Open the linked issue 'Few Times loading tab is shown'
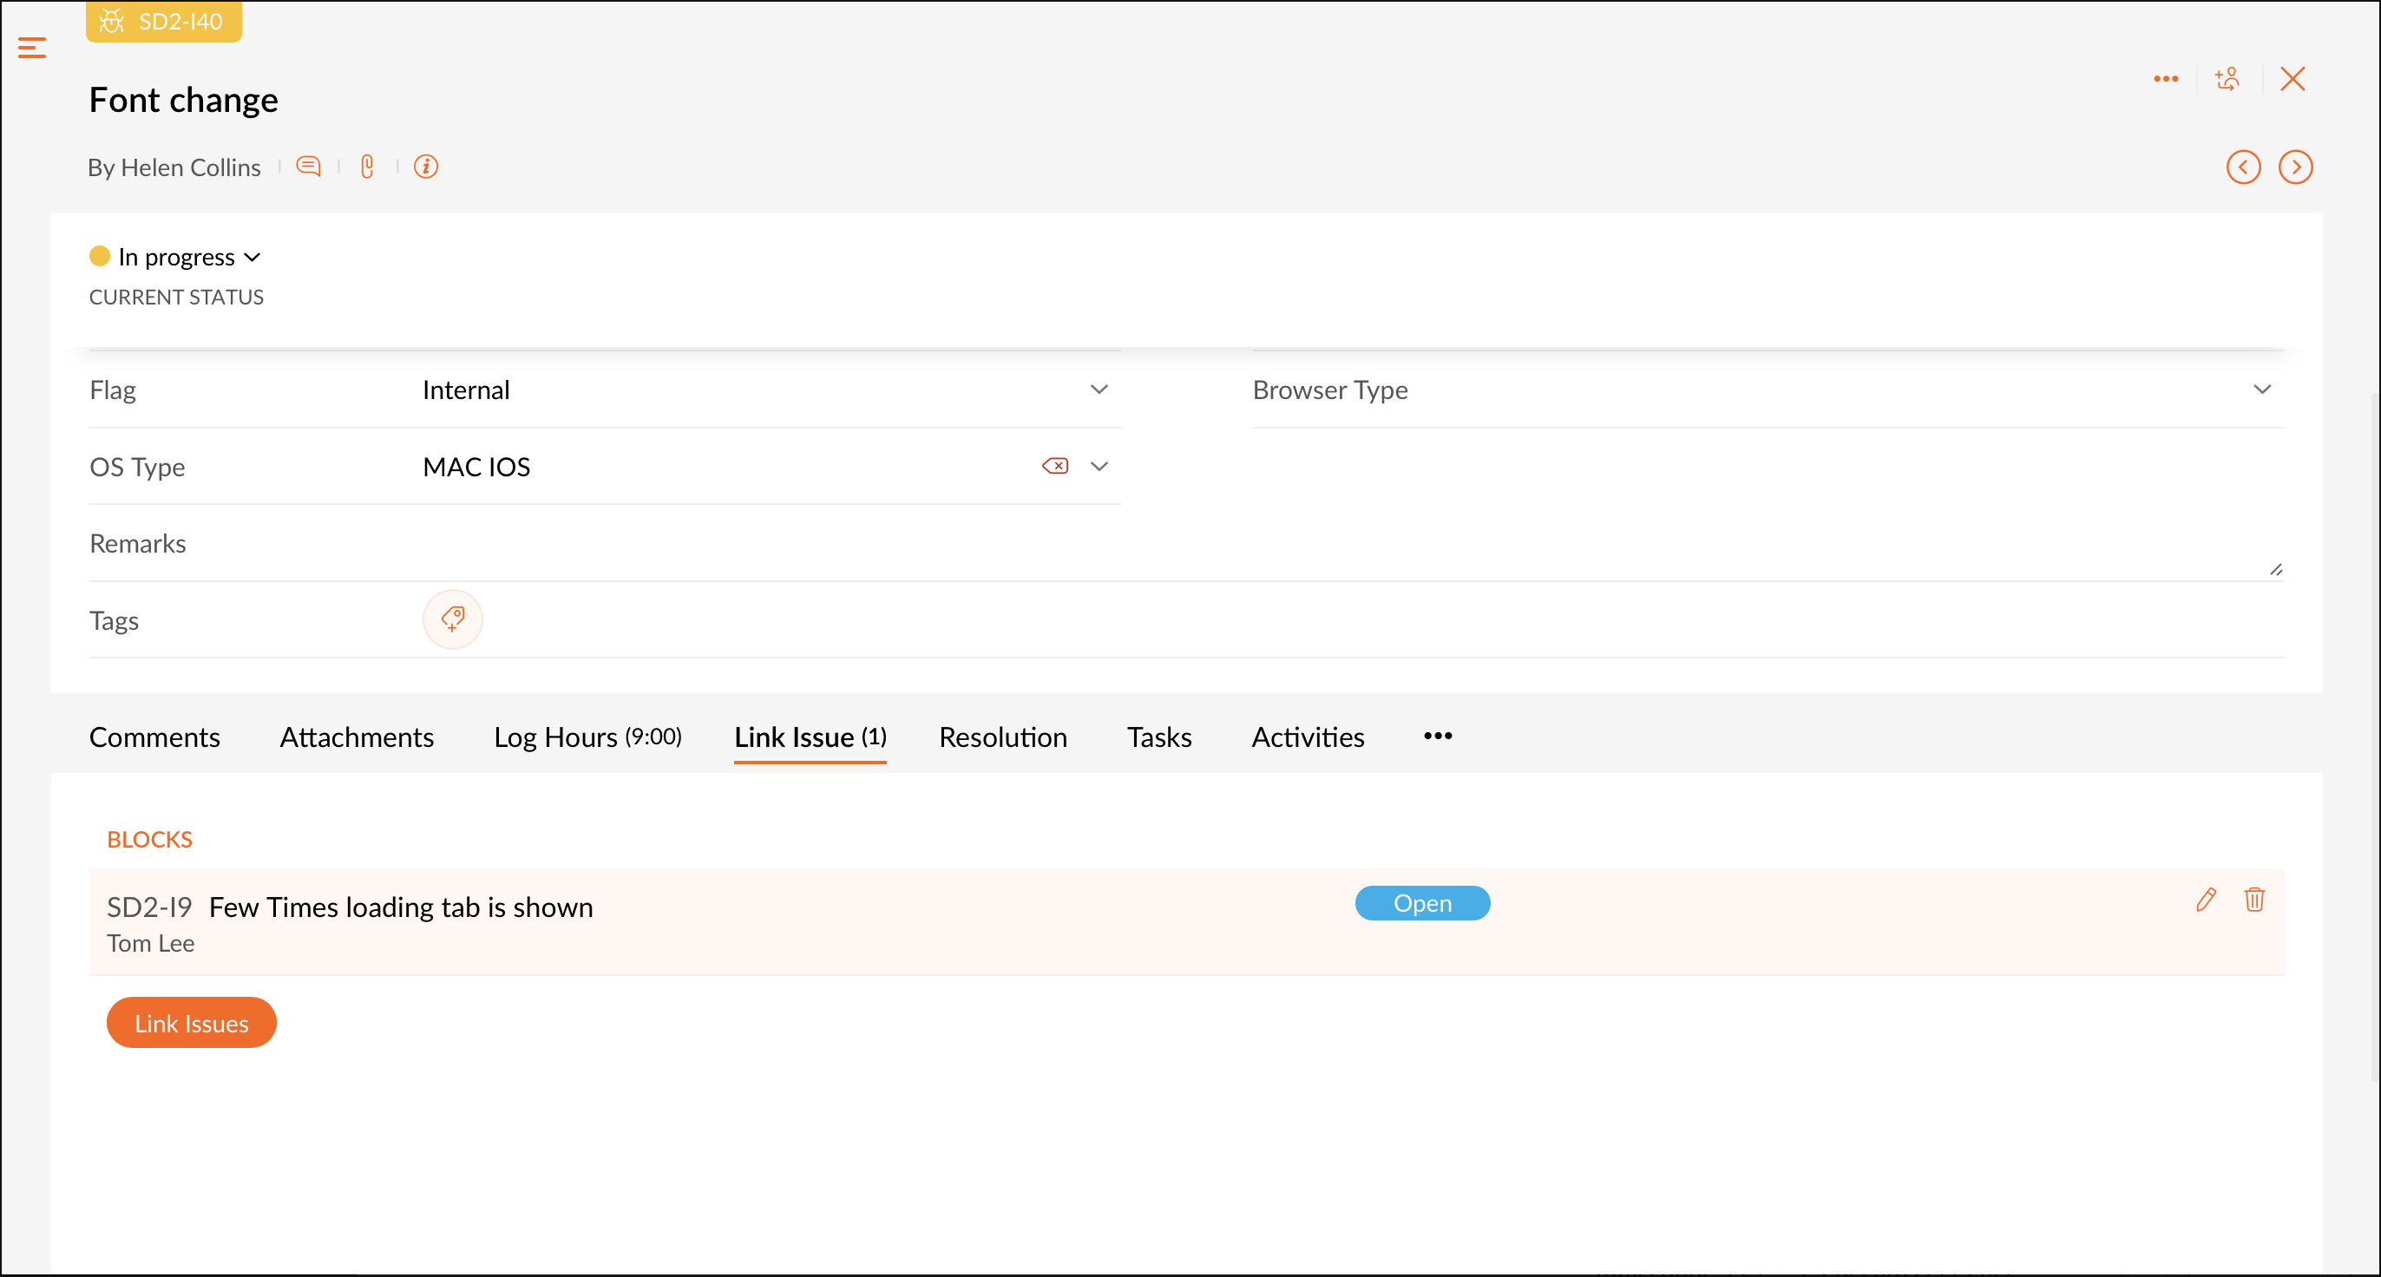The width and height of the screenshot is (2381, 1277). pos(400,907)
